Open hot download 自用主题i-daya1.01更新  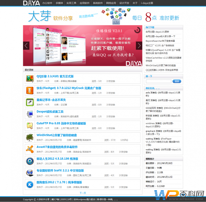pos(157,32)
